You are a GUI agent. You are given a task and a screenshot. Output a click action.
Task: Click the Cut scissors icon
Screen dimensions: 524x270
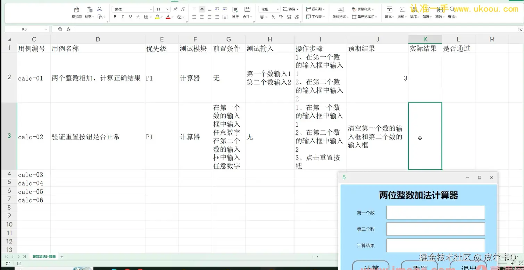click(100, 9)
